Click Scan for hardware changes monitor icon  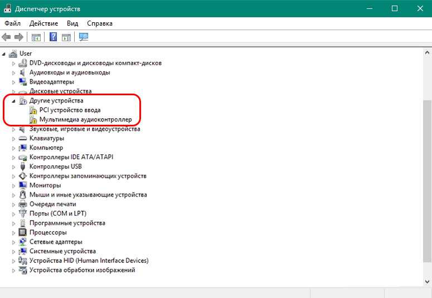coord(84,37)
